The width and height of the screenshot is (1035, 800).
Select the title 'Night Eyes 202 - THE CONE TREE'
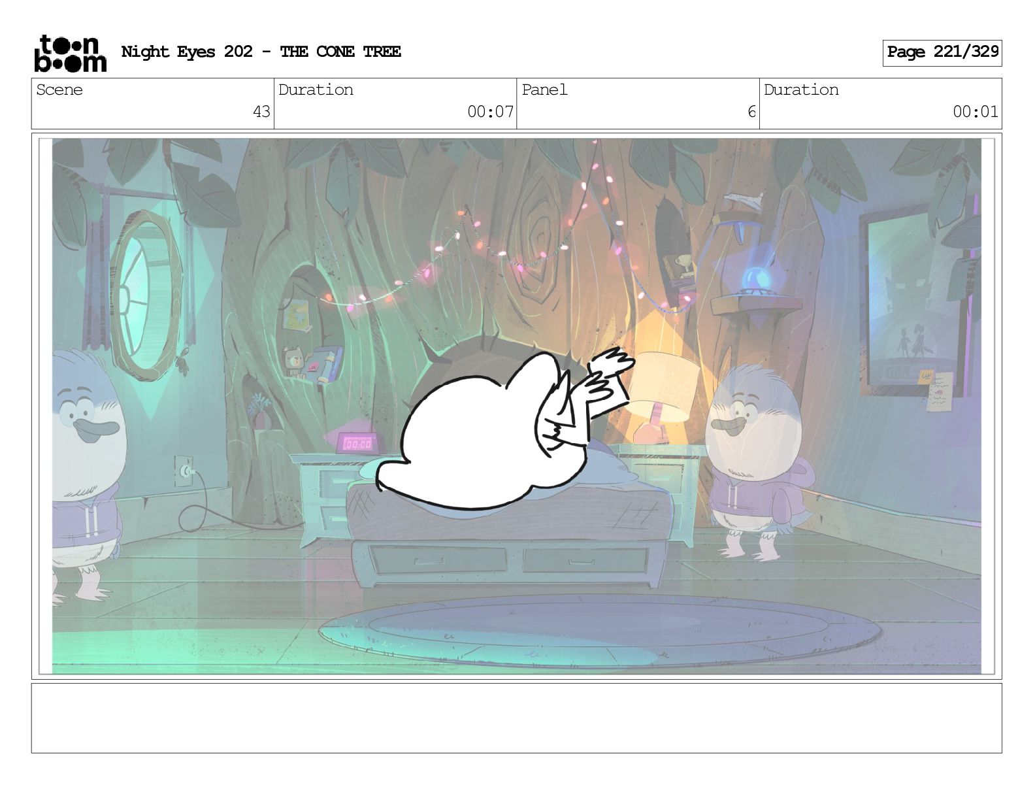(261, 52)
